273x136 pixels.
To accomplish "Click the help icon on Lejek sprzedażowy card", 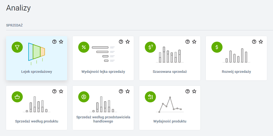I will click(54, 42).
